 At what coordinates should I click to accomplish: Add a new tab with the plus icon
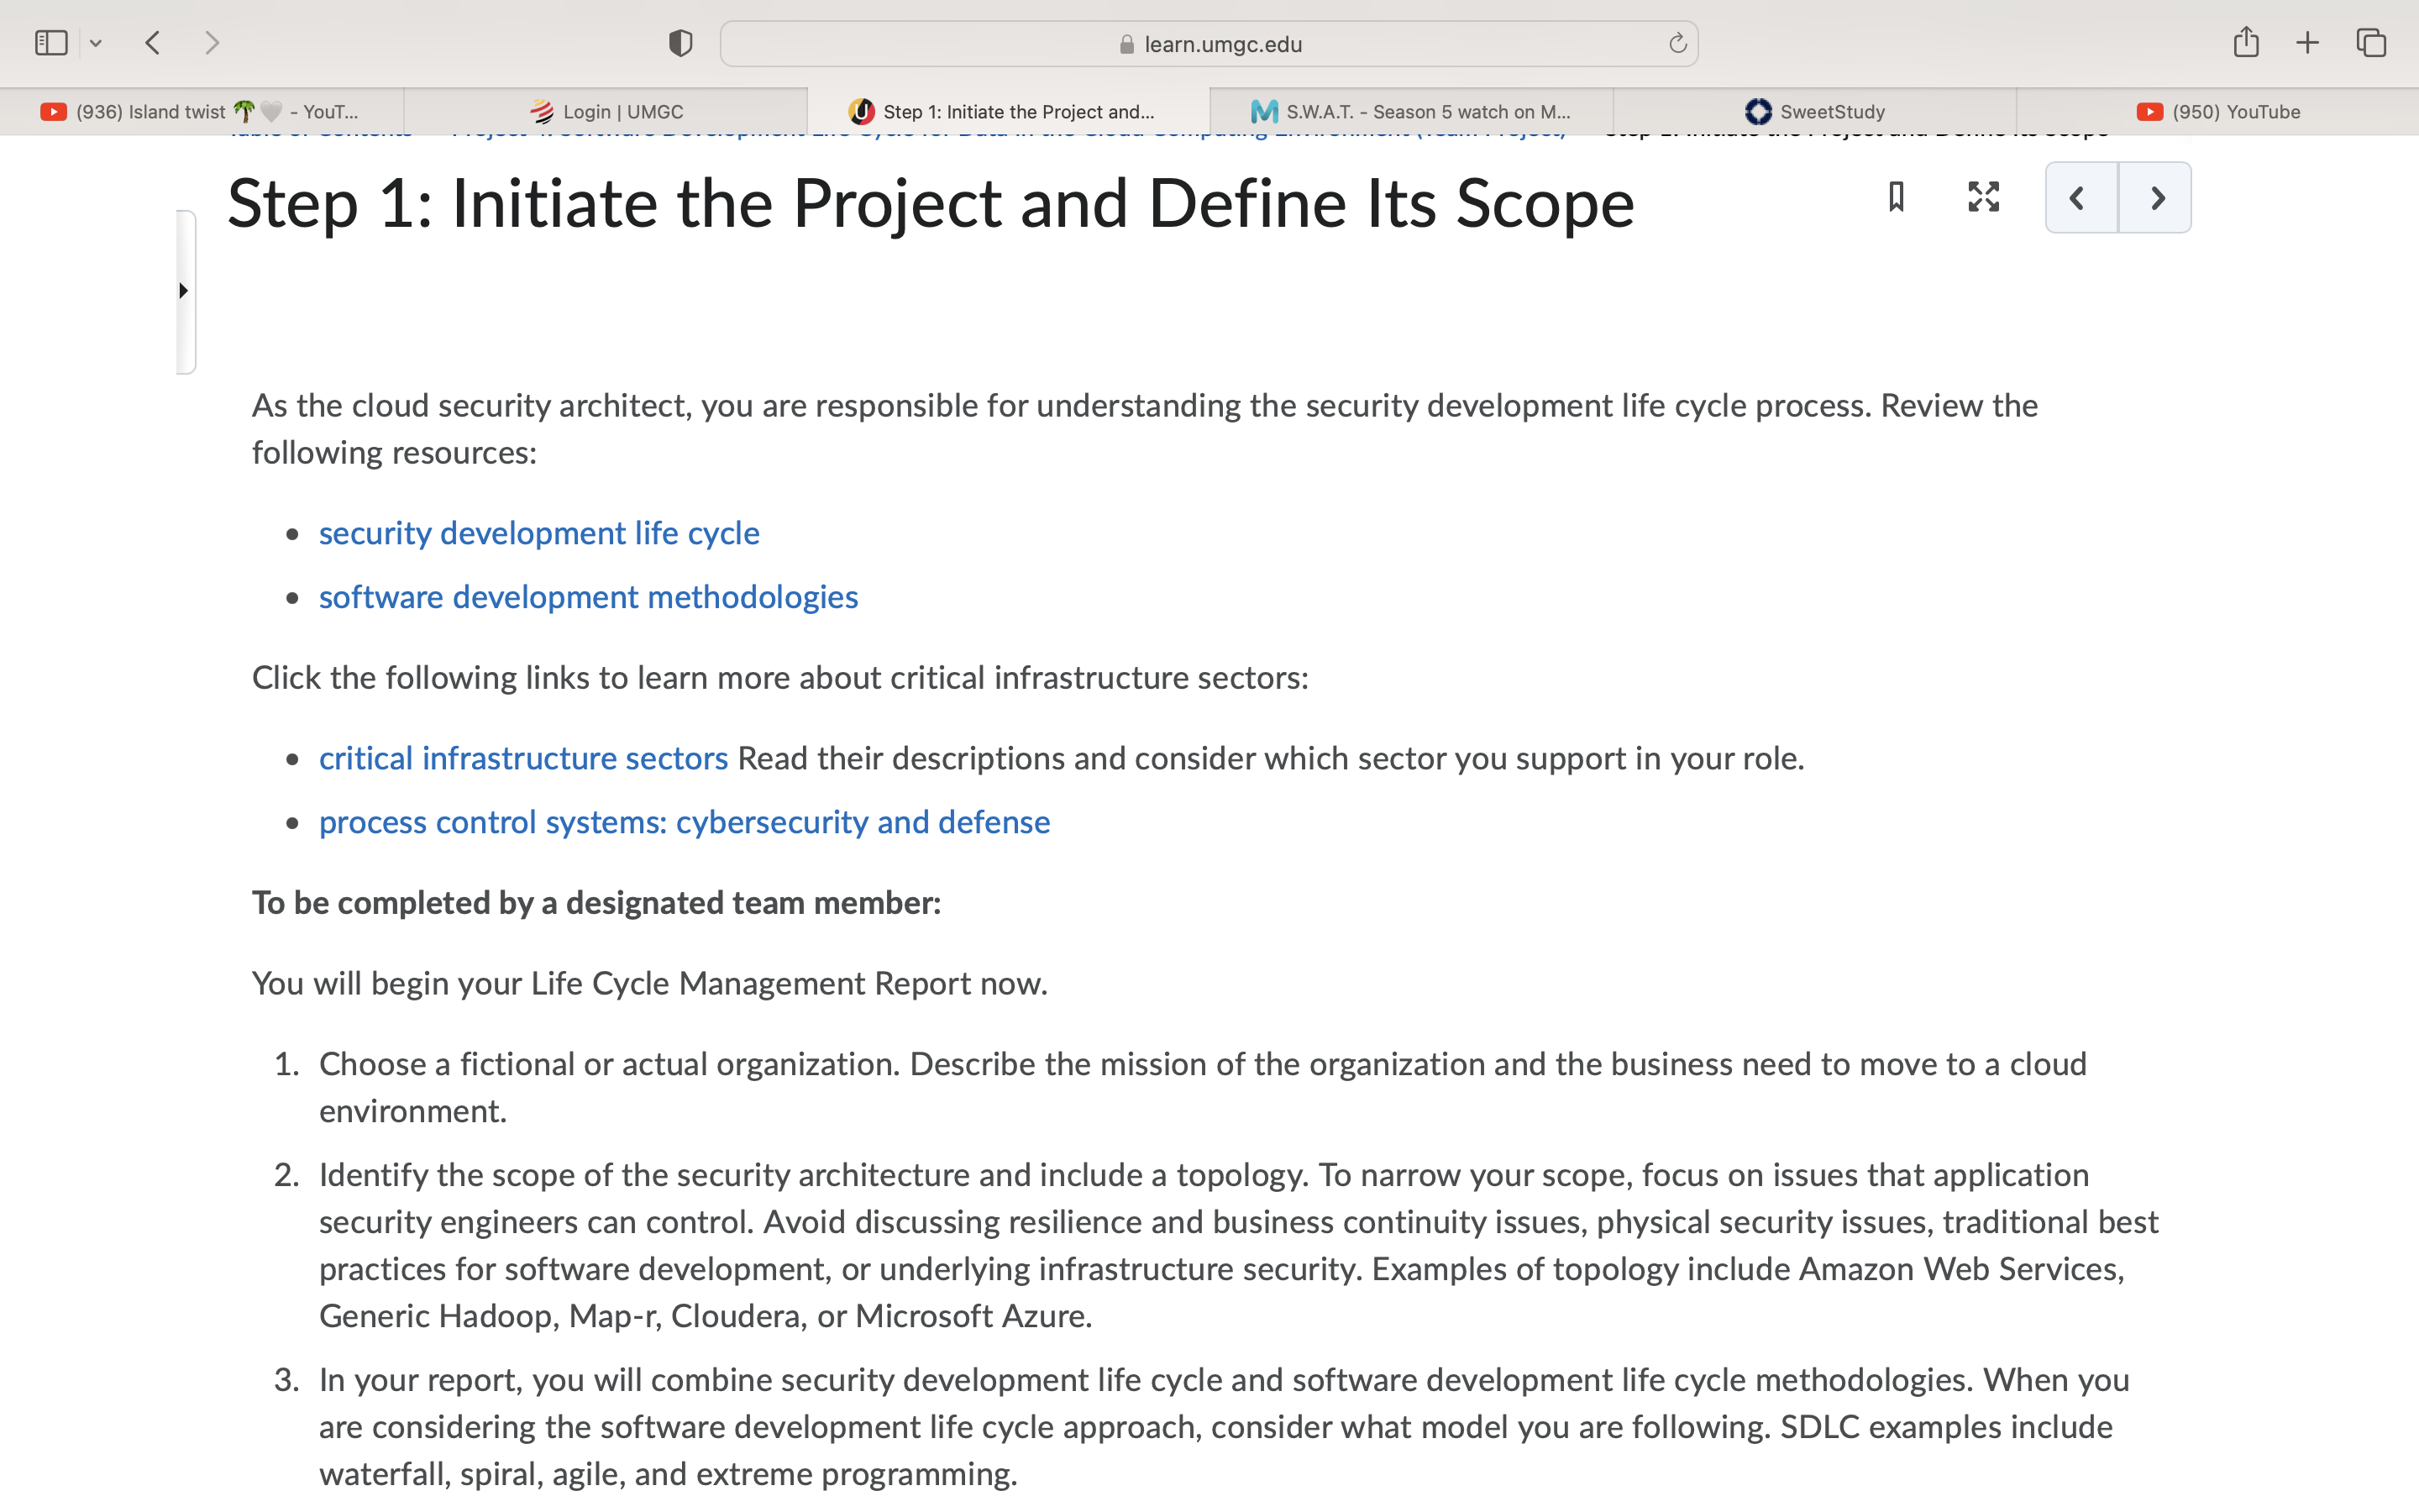pos(2308,43)
